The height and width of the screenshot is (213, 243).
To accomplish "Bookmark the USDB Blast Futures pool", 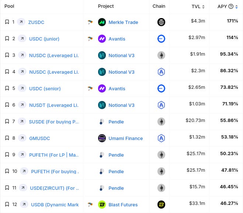I will [7, 204].
